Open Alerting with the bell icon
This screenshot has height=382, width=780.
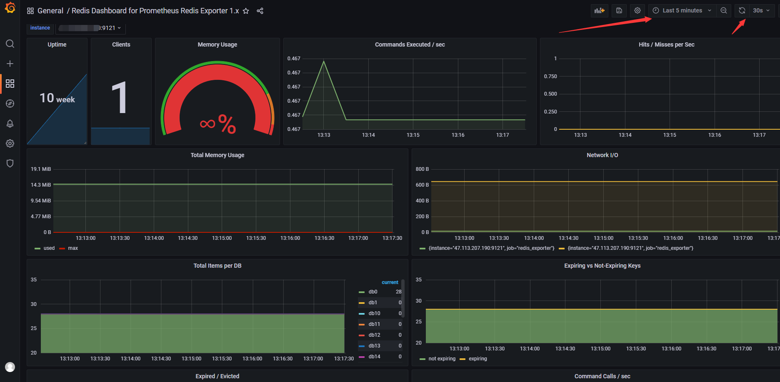click(x=10, y=123)
